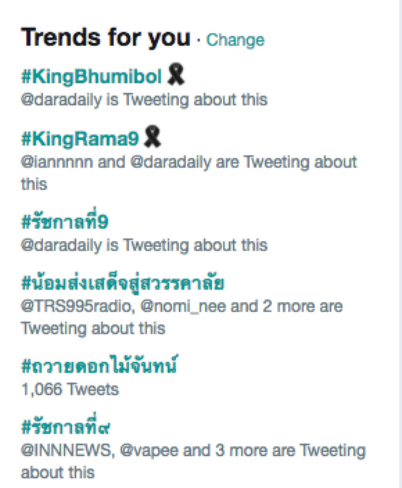Screen dimensions: 402x488
Task: Click the black ribbon icon beside #KingRama9
Action: pos(152,137)
